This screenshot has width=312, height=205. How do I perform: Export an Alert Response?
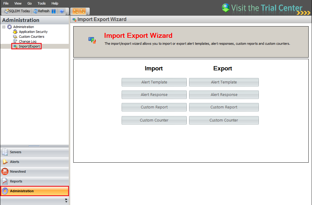point(224,95)
